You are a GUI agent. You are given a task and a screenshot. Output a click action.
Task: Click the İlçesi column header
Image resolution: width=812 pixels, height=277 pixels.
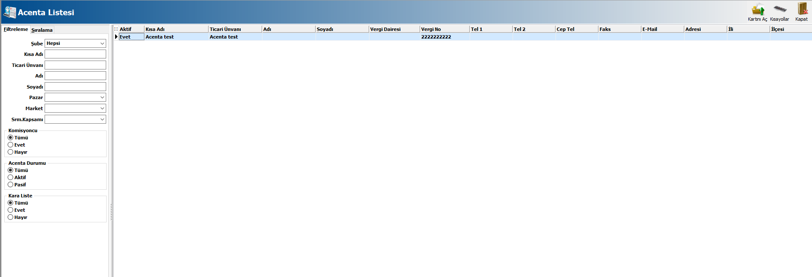click(791, 29)
